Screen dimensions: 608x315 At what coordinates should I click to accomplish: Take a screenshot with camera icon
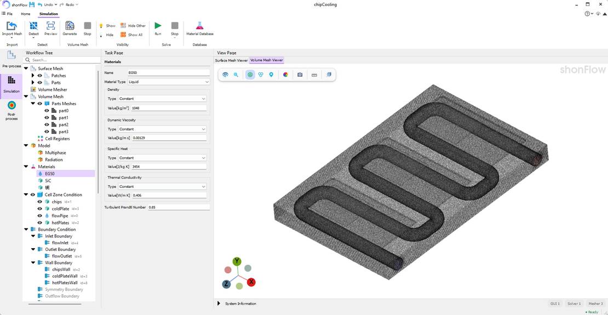click(300, 75)
